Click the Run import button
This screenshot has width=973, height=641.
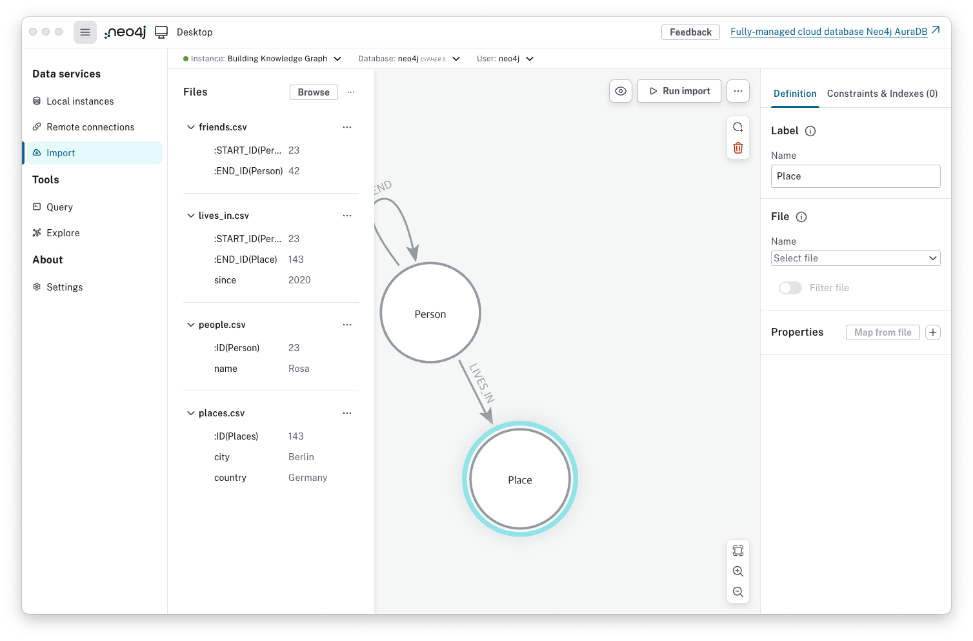[x=679, y=91]
